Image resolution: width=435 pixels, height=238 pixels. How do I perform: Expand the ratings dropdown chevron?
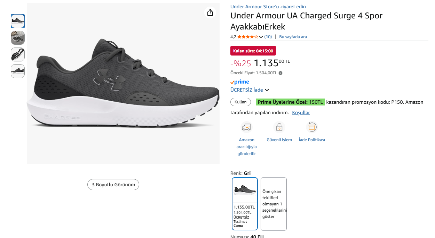pos(261,37)
